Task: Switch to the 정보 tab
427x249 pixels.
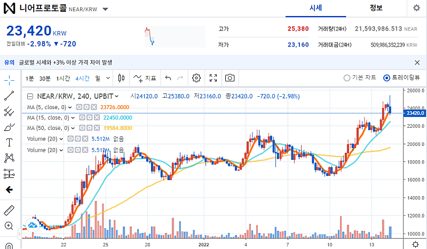Action: coord(376,8)
